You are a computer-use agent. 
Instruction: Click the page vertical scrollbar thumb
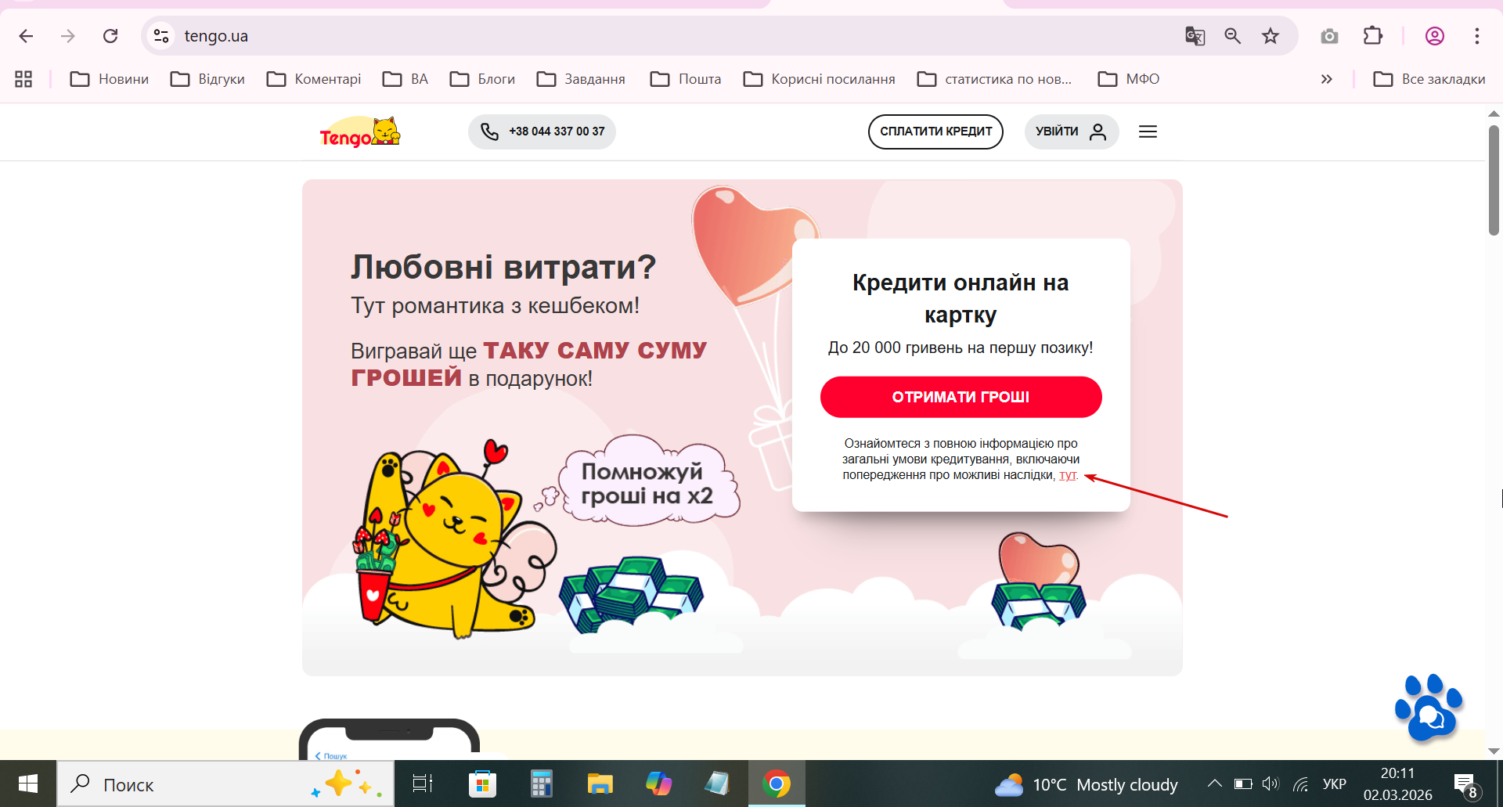1494,180
